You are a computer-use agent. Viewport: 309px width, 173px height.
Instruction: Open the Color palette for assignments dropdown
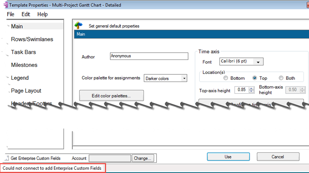tap(184, 78)
